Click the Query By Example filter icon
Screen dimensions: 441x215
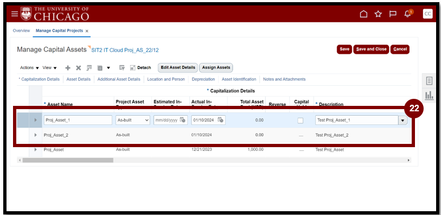[122, 68]
